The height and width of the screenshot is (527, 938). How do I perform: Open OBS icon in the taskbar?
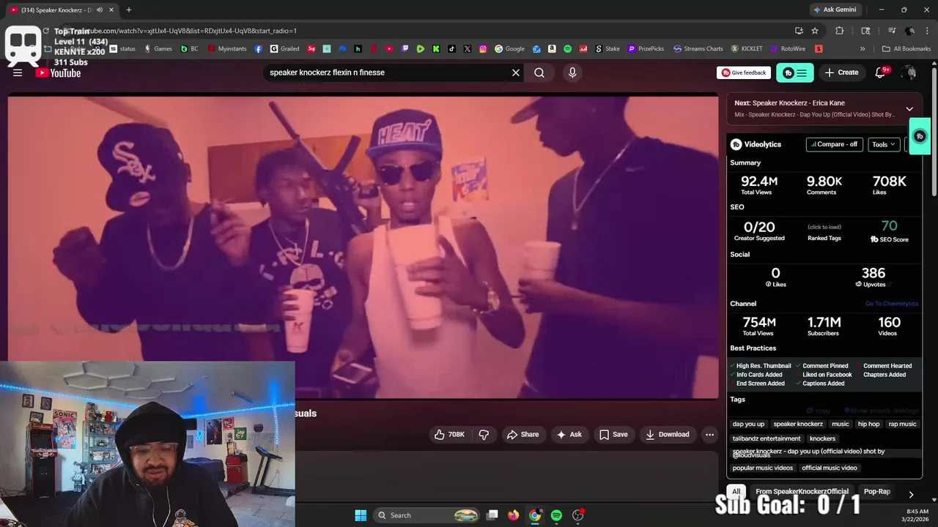pyautogui.click(x=578, y=515)
